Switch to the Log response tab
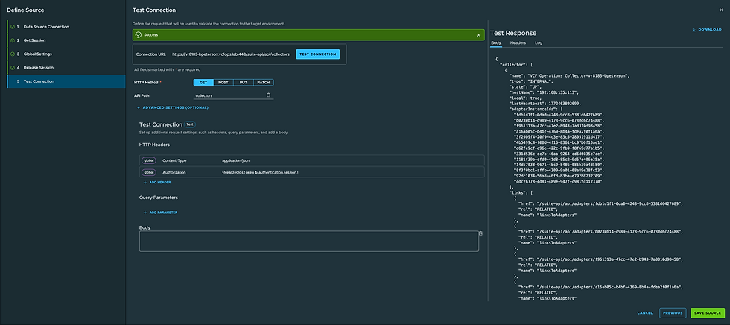 [539, 43]
